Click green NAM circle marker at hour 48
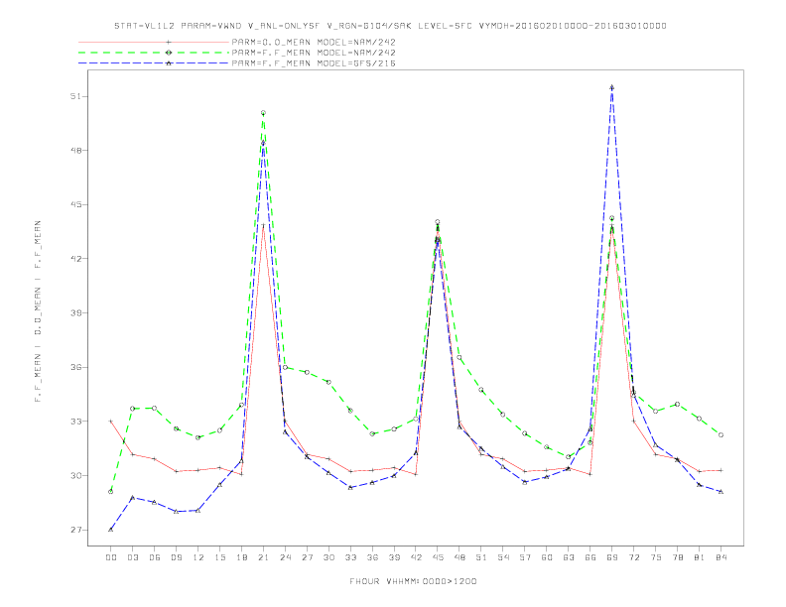Image resolution: width=786 pixels, height=607 pixels. pyautogui.click(x=459, y=358)
